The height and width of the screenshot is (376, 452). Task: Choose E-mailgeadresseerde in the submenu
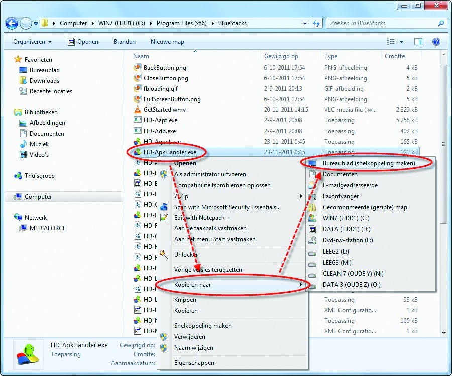pyautogui.click(x=350, y=185)
